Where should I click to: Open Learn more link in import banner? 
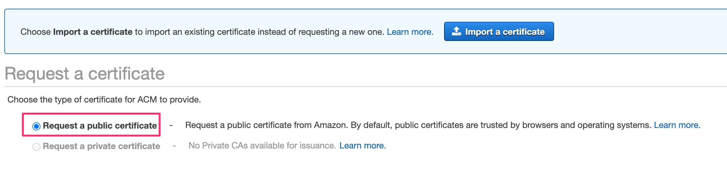pyautogui.click(x=410, y=32)
